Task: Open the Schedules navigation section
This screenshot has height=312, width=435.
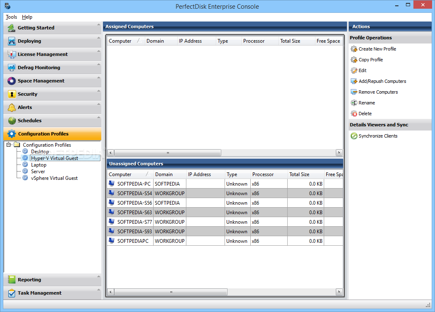Action: tap(52, 121)
